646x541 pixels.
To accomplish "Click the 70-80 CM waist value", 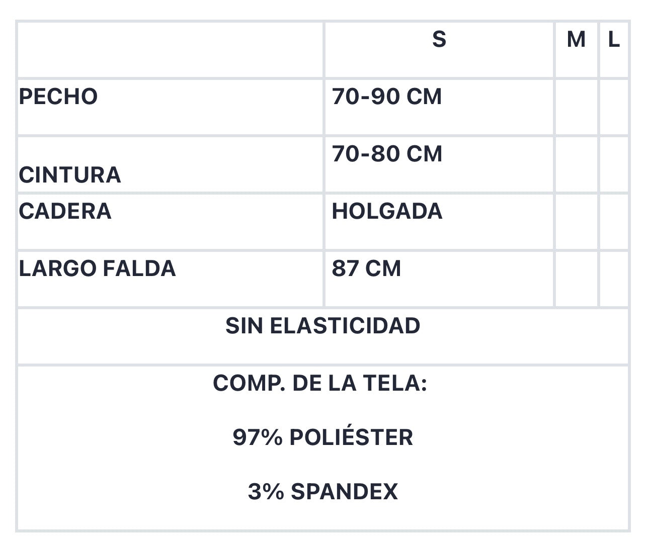I will (387, 154).
